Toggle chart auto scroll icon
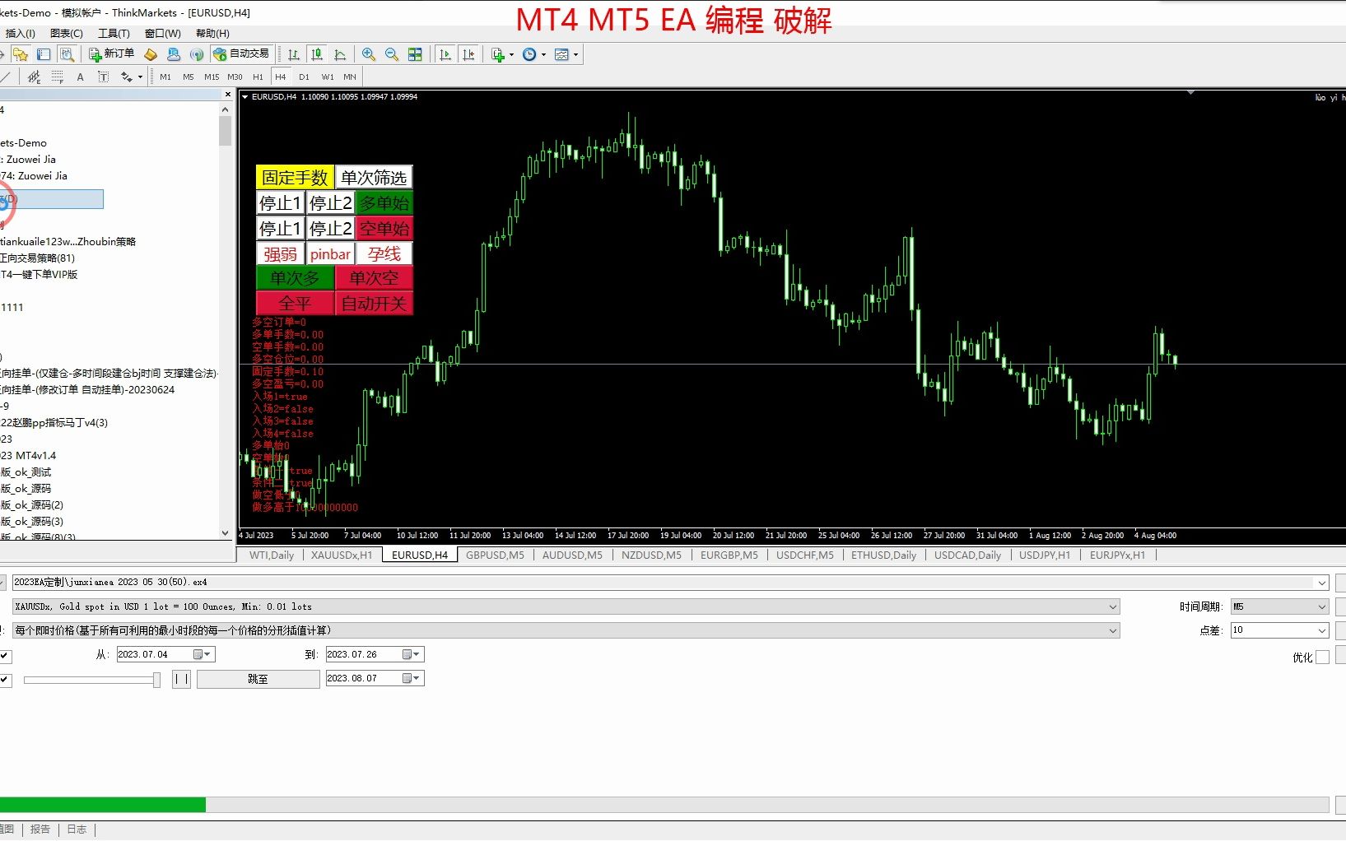Screen dimensions: 1346x841 445,54
